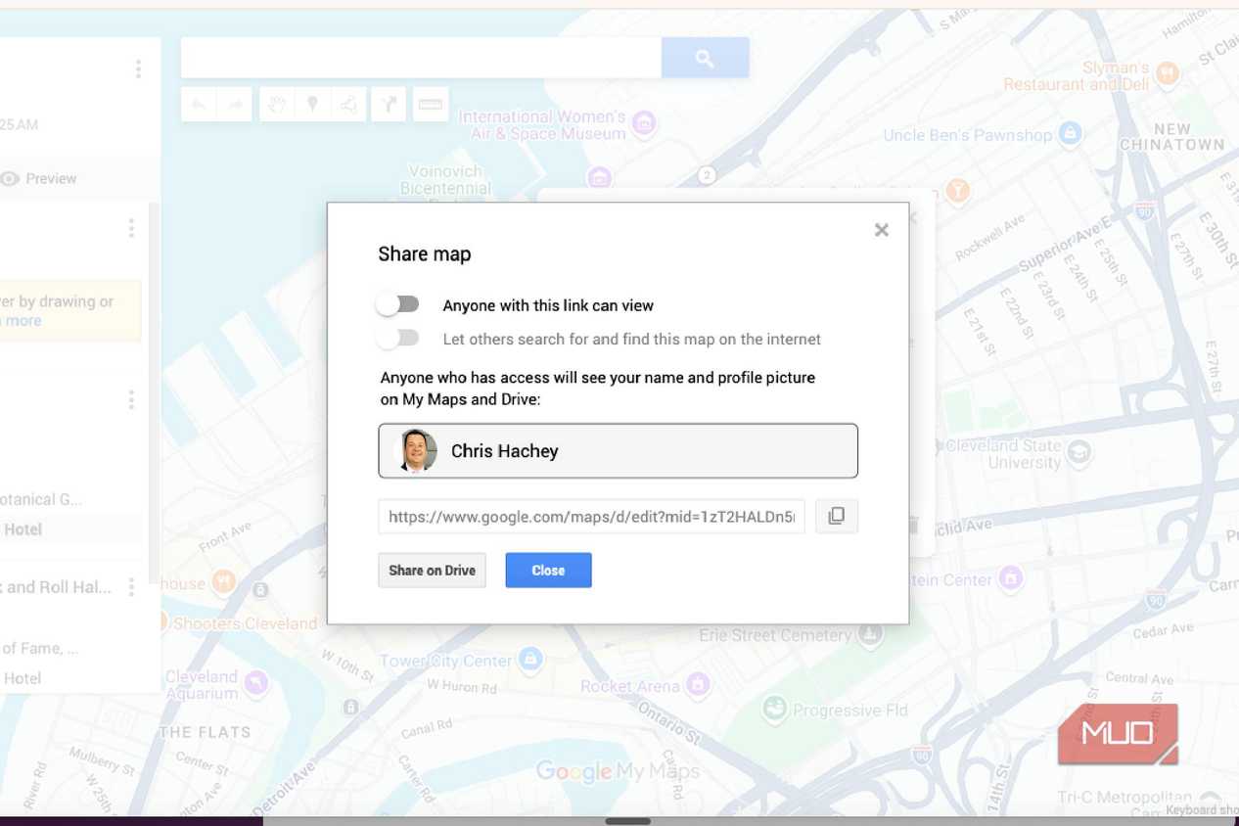
Task: Open the map title three-dot menu
Action: click(x=138, y=69)
